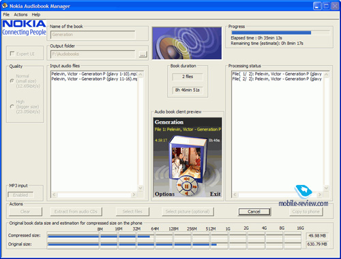Select File 2/2 processing status row
This screenshot has width=341, height=259.
click(x=277, y=79)
